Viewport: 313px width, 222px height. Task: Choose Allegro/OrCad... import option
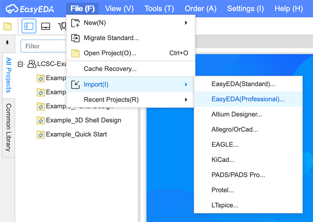248,129
